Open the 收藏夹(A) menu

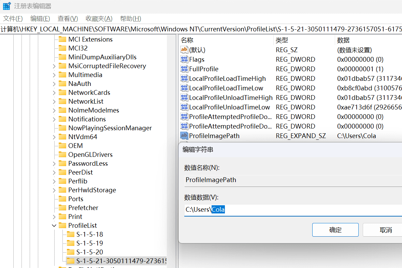tap(99, 19)
